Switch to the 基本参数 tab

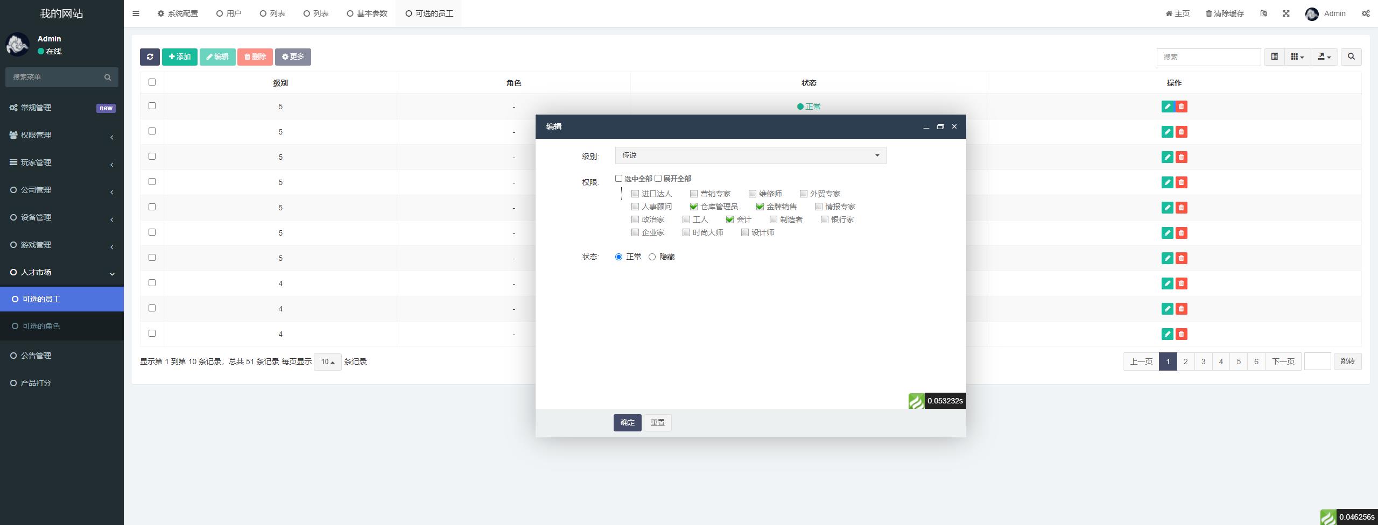[x=367, y=13]
